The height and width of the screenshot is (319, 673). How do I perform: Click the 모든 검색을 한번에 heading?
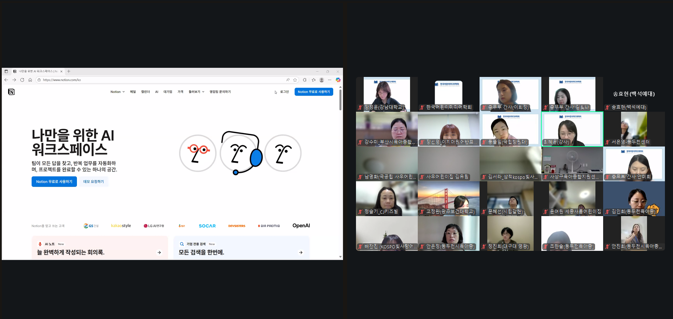click(x=202, y=252)
